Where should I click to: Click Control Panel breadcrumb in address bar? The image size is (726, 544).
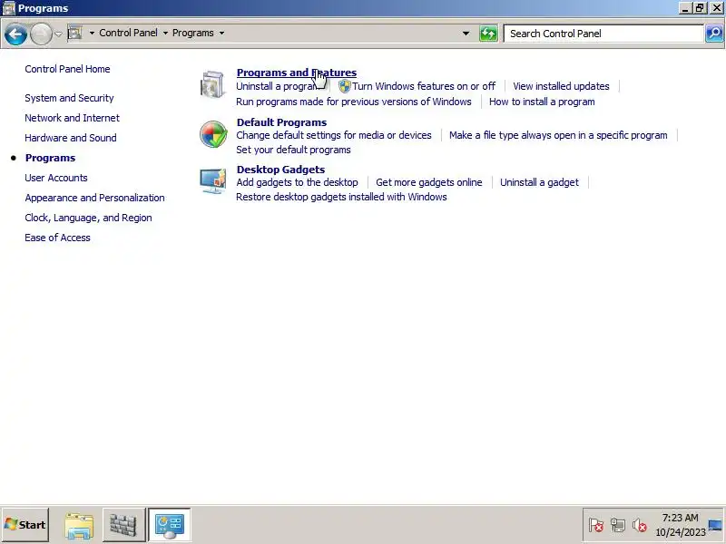click(x=128, y=33)
